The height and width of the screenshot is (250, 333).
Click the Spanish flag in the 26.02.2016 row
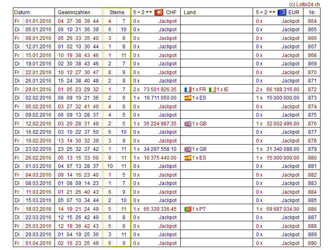(188, 158)
